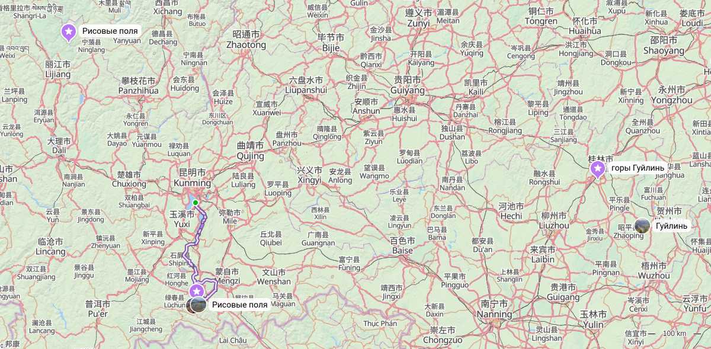Open the photo thumbnail near Lüchun
711x349 pixels.
[x=197, y=305]
